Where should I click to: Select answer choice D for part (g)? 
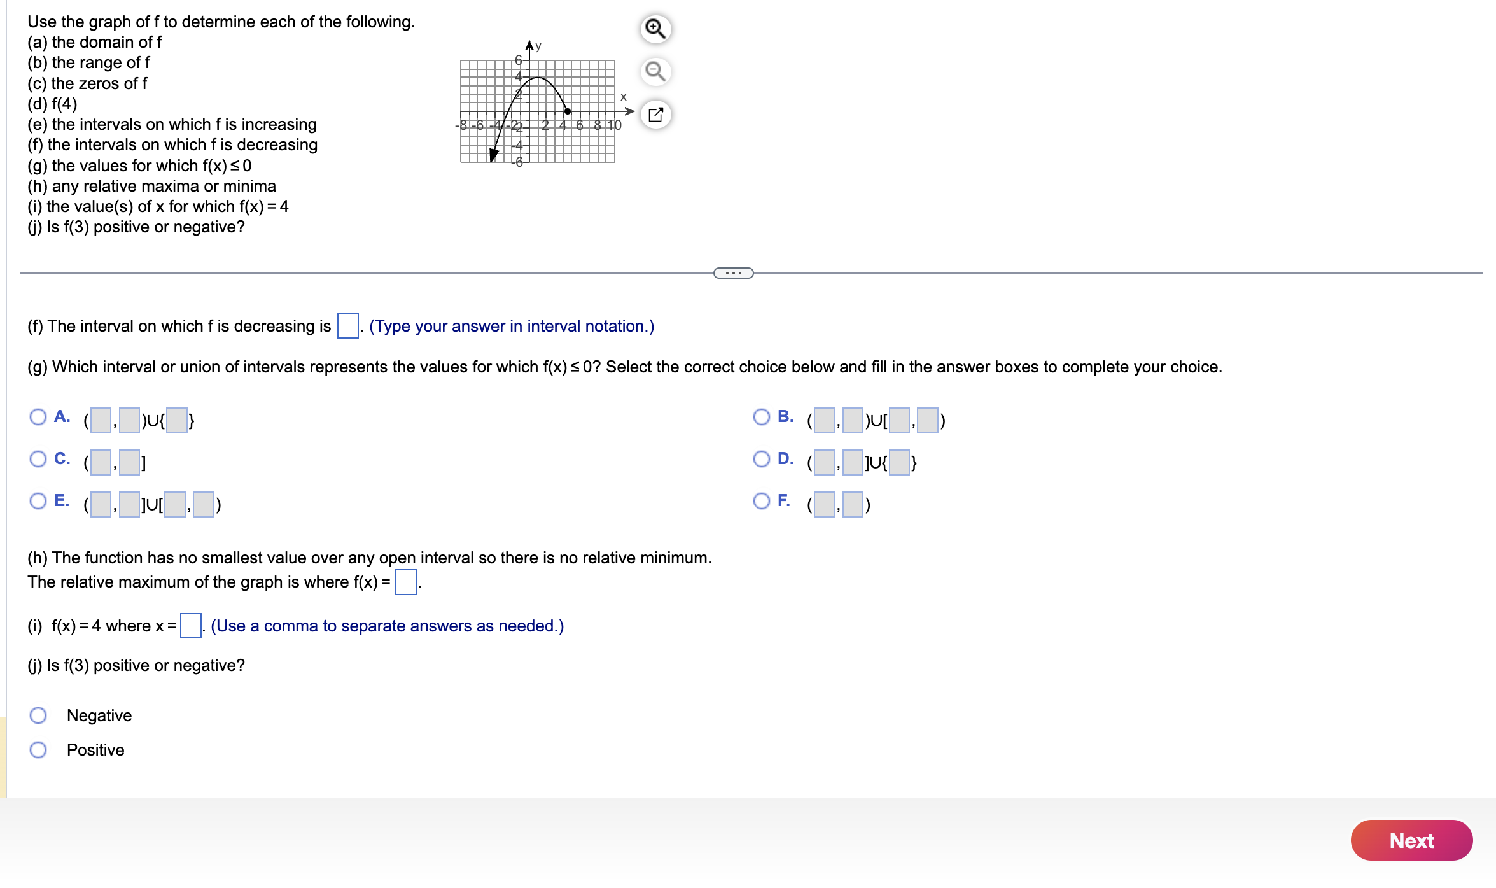(761, 459)
